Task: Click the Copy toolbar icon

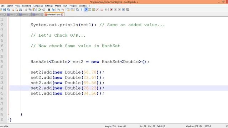Action: click(30, 10)
